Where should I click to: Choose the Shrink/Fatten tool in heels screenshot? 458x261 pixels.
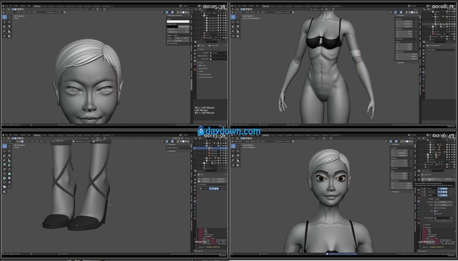pyautogui.click(x=9, y=182)
